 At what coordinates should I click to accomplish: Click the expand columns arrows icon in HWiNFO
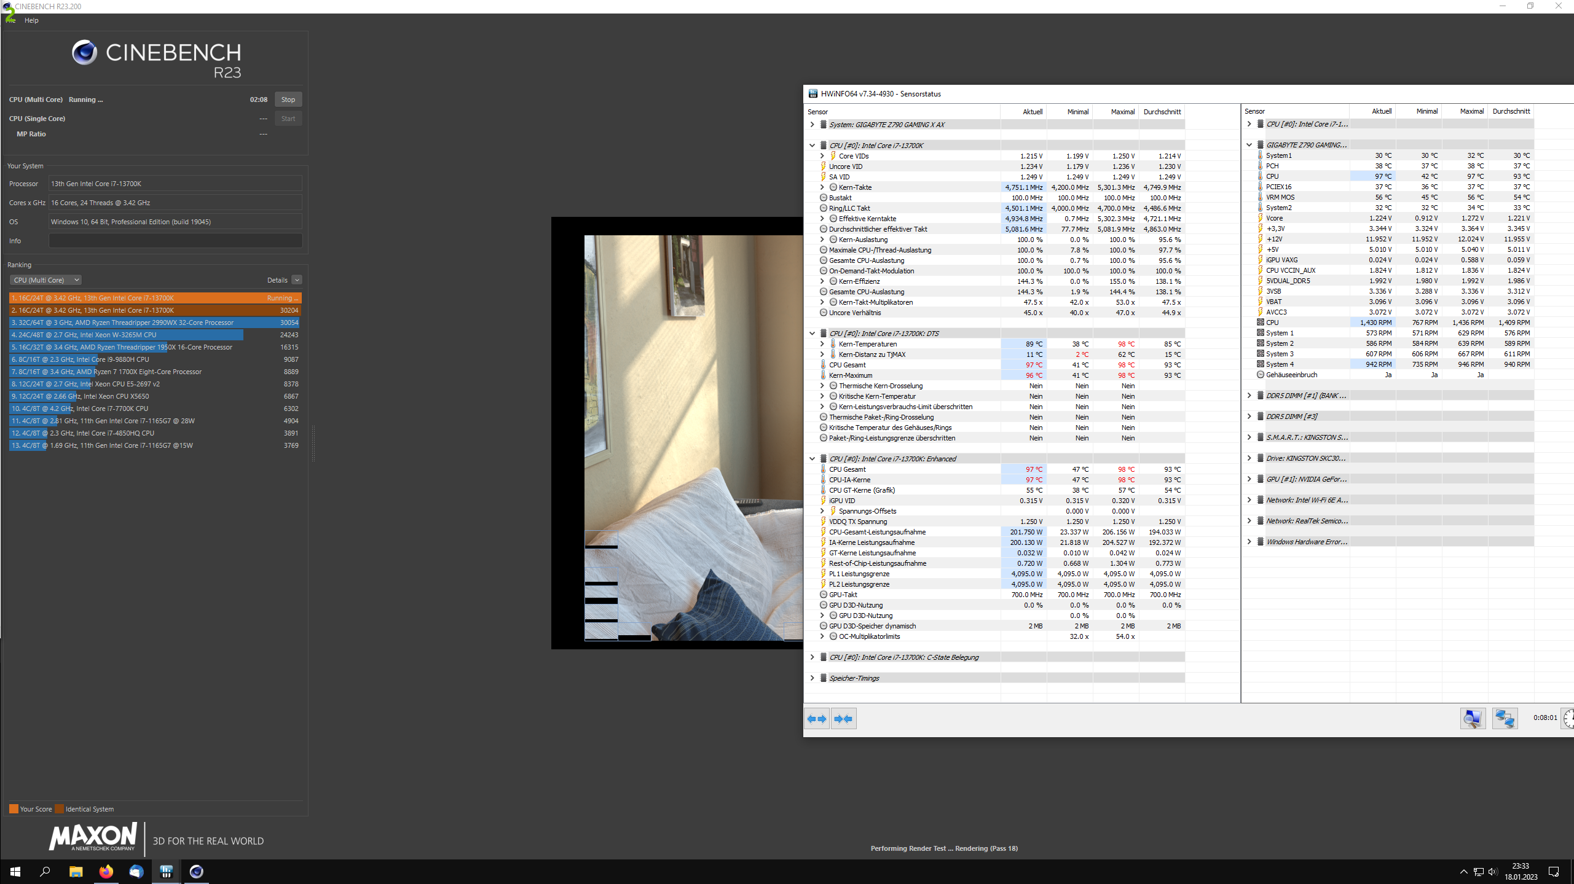pyautogui.click(x=817, y=719)
